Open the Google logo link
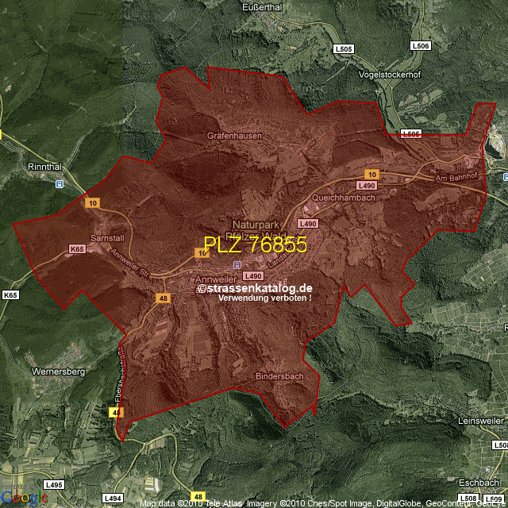This screenshot has width=508, height=508. pos(24,497)
